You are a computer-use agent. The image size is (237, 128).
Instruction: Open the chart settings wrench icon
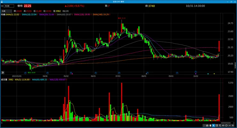tap(220, 125)
